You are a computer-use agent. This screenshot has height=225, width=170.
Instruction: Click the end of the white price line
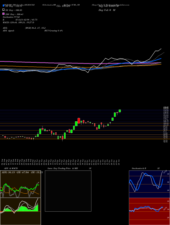click(161, 49)
